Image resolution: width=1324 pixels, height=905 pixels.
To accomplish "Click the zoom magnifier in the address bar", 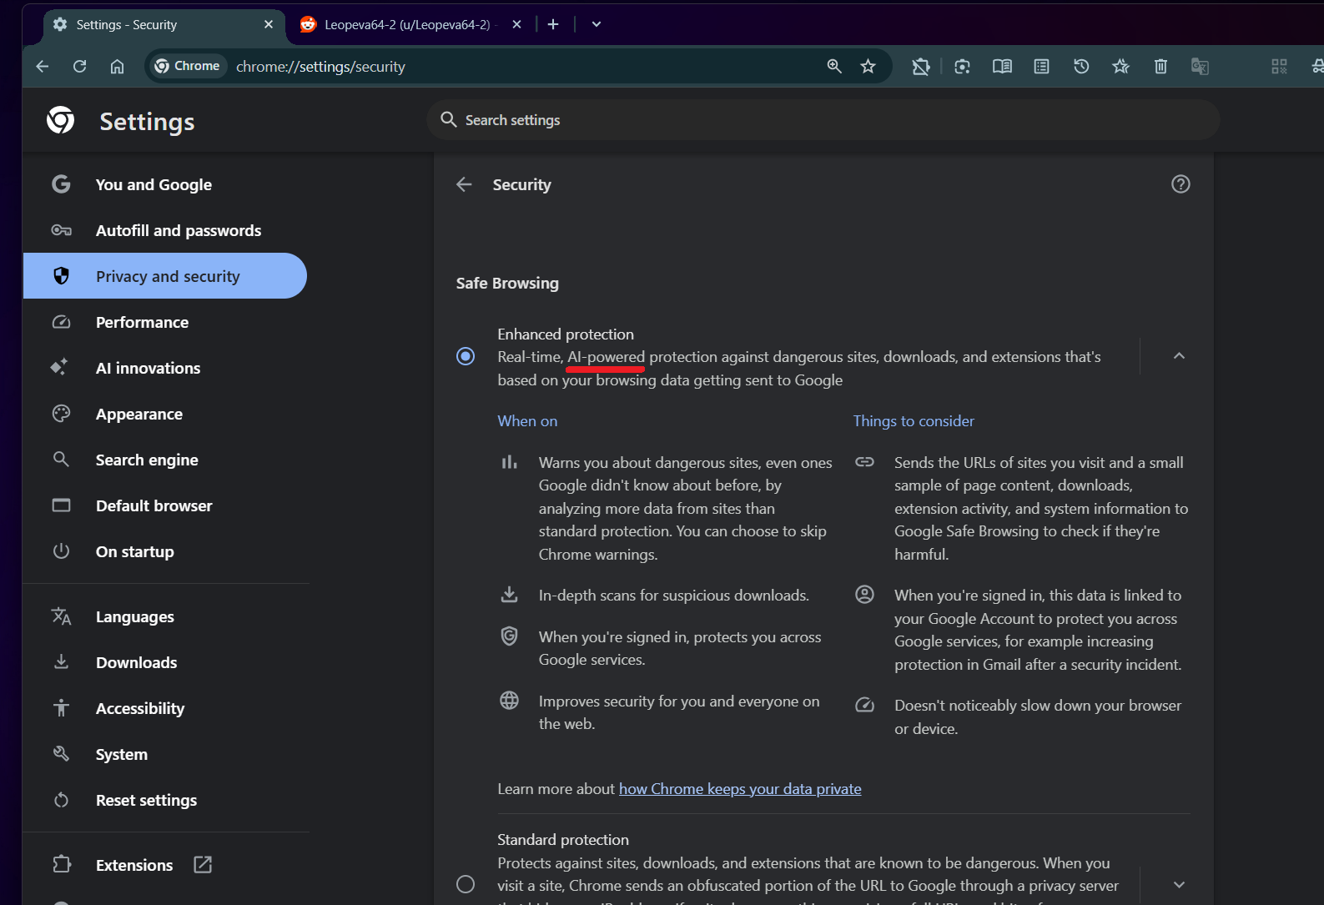I will [x=834, y=67].
